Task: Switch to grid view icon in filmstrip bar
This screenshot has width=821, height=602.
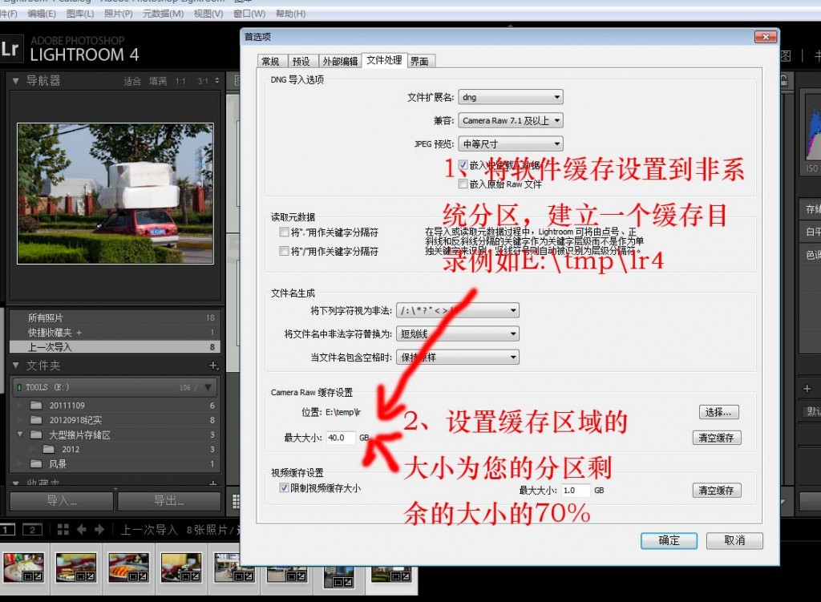Action: tap(63, 529)
